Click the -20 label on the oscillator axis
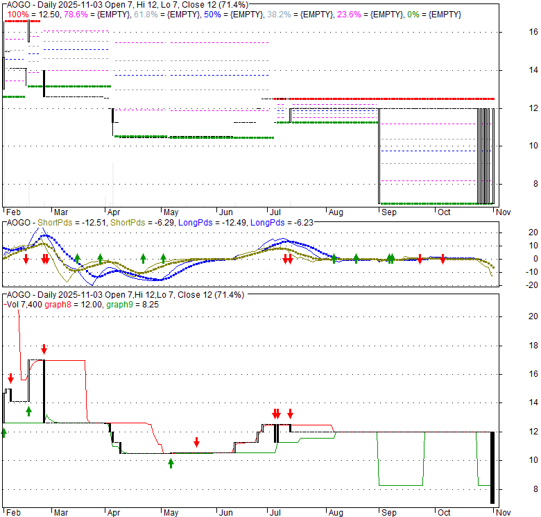 pyautogui.click(x=532, y=285)
